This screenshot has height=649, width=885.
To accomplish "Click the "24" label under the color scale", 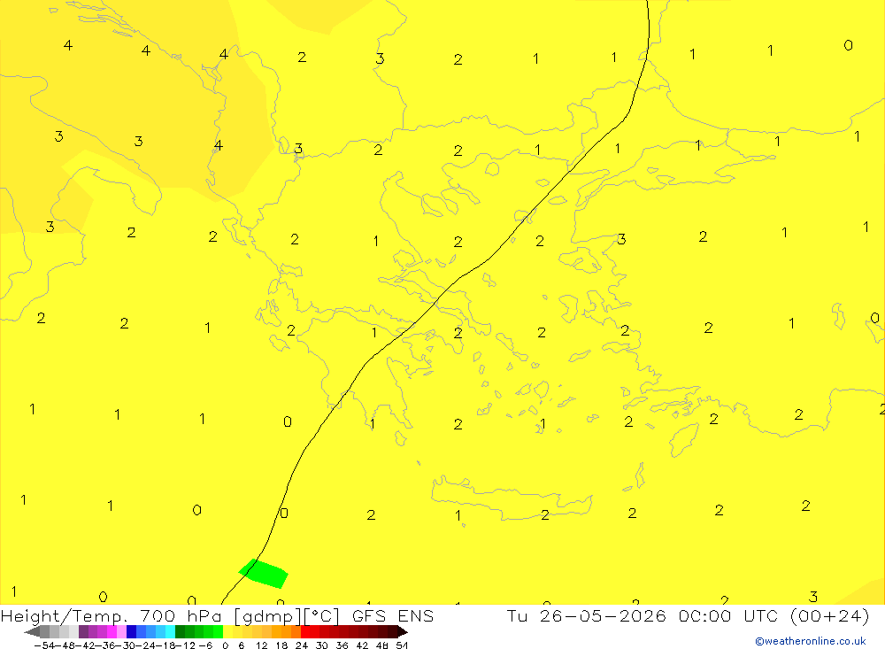I will pos(302,645).
